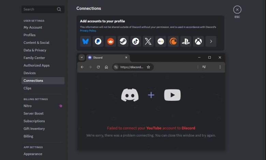
Task: Connect a Steam account
Action: click(123, 41)
